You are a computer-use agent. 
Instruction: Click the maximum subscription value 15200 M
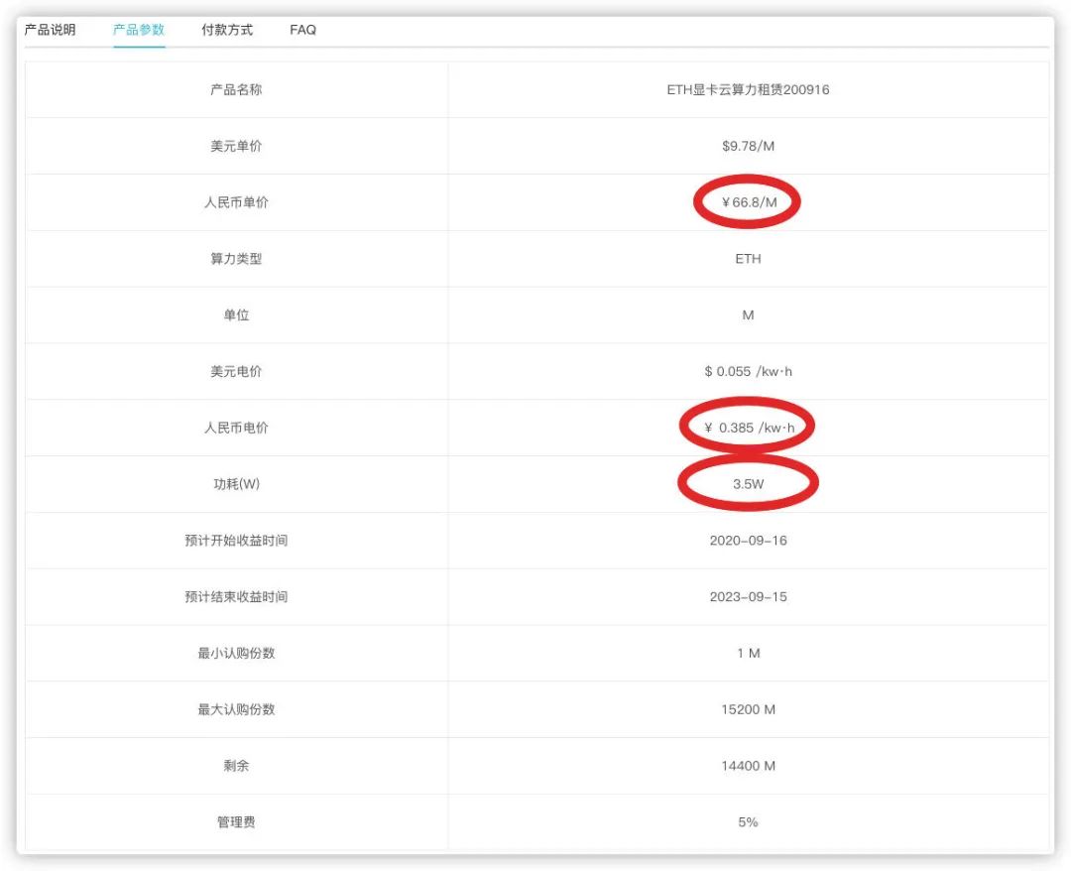point(748,709)
